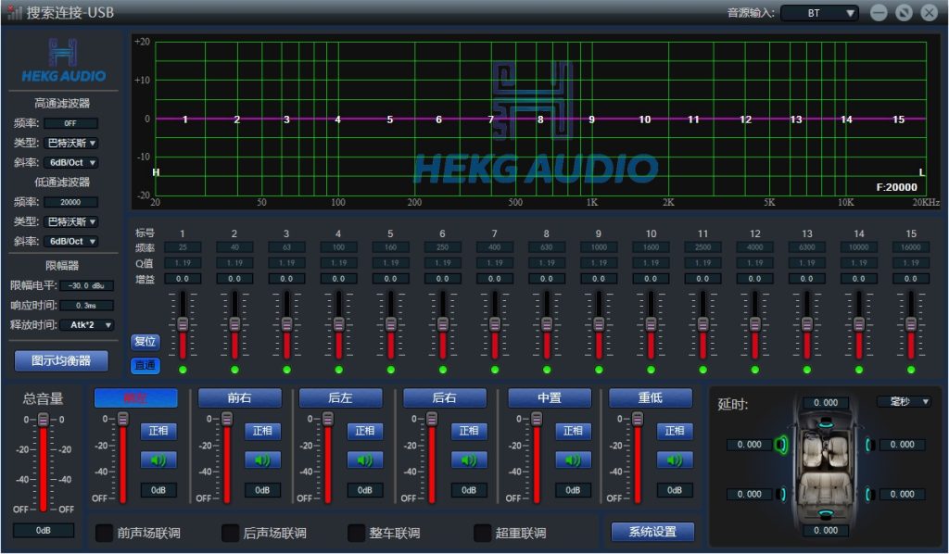Open 释放时间 Atk*2 dropdown
The image size is (949, 554).
(x=87, y=325)
